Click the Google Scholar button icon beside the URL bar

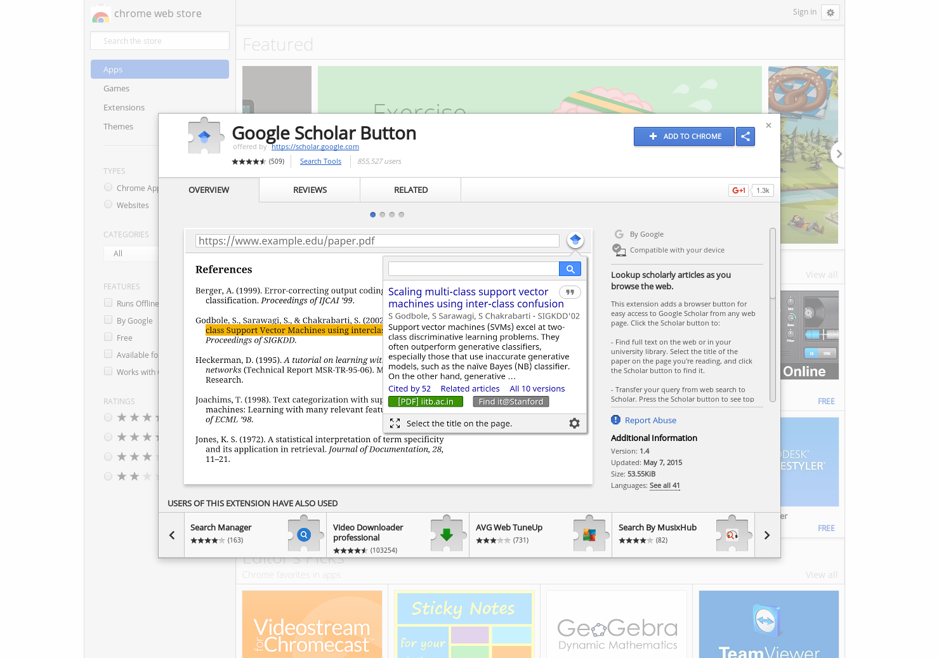575,239
